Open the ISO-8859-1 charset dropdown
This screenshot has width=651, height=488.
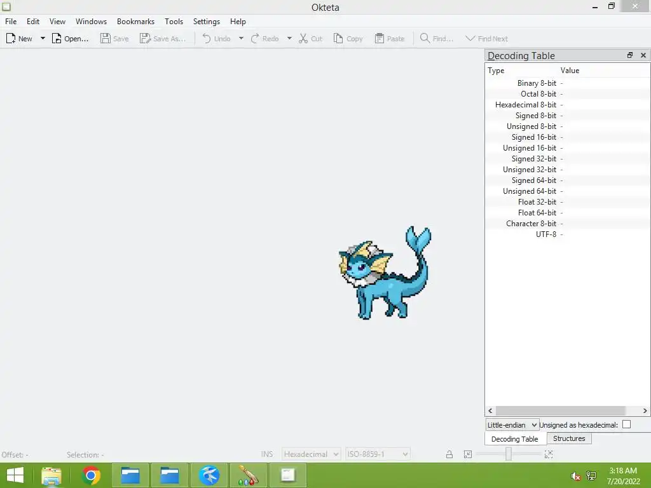[378, 454]
